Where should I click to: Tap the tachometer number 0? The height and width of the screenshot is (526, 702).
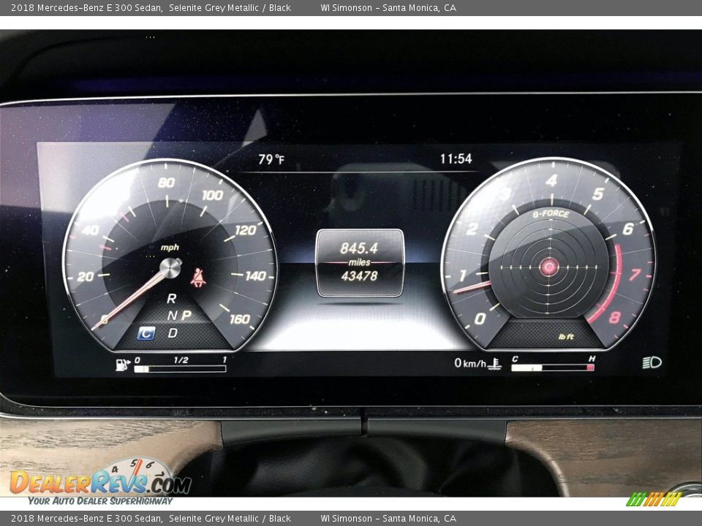pyautogui.click(x=480, y=319)
